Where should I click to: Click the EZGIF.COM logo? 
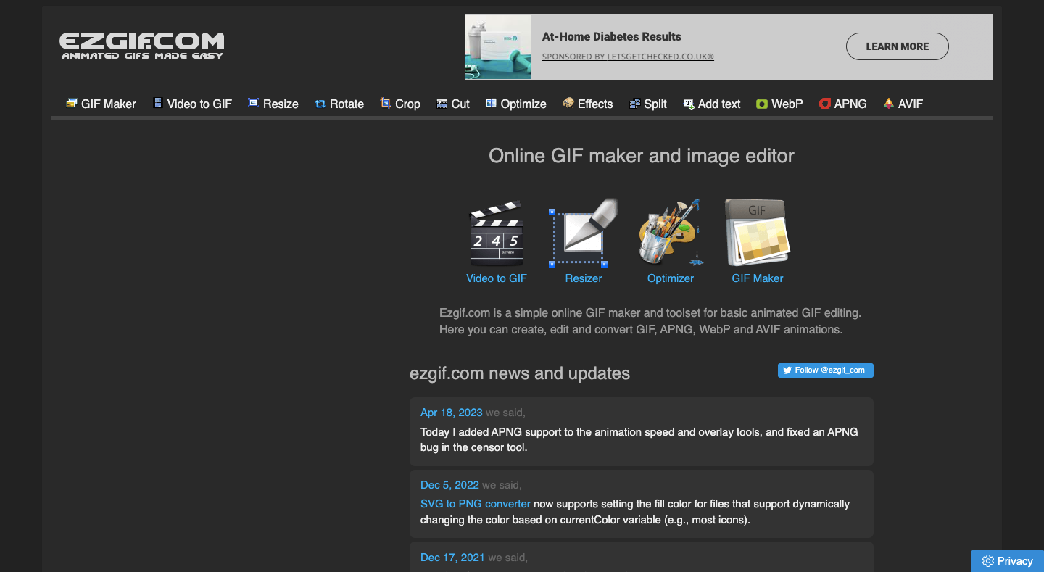(x=142, y=45)
